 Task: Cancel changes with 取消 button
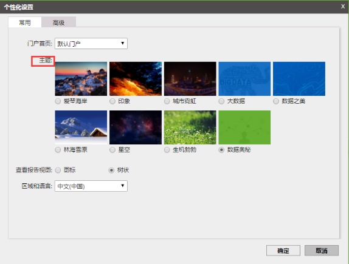pos(322,251)
